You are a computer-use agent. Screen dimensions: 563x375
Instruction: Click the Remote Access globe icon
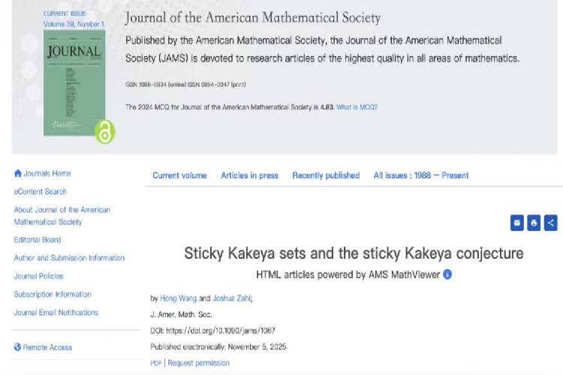click(x=18, y=347)
